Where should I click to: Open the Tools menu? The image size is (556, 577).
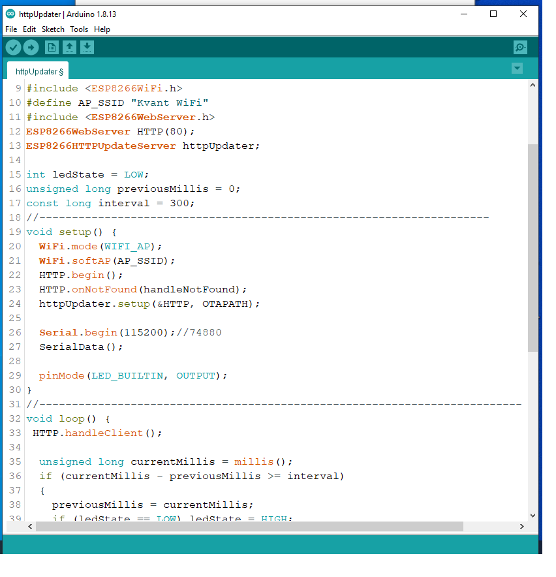(x=79, y=29)
